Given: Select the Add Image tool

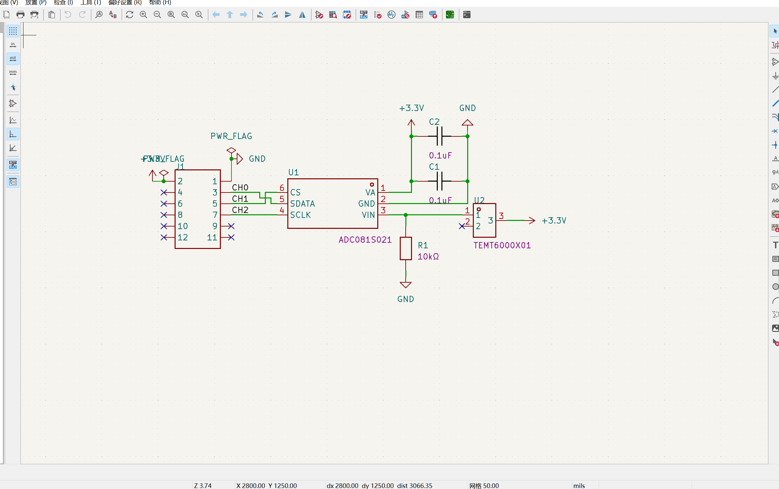Looking at the screenshot, I should [775, 328].
